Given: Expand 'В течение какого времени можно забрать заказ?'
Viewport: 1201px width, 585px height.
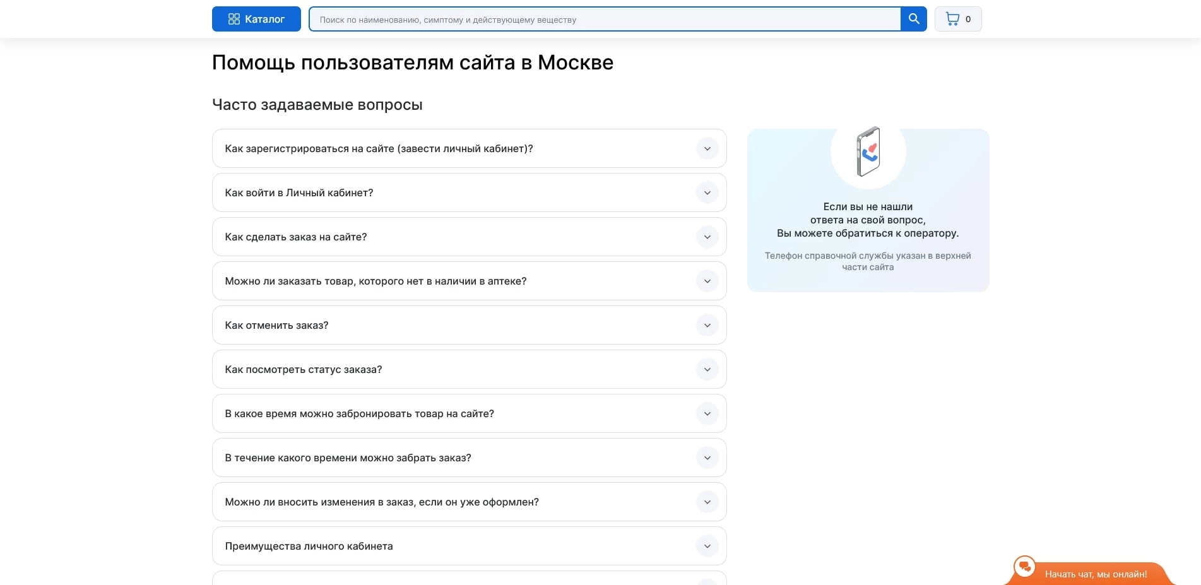Looking at the screenshot, I should (x=707, y=458).
